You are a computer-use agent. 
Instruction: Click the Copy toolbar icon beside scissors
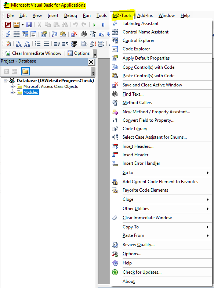tap(48, 25)
